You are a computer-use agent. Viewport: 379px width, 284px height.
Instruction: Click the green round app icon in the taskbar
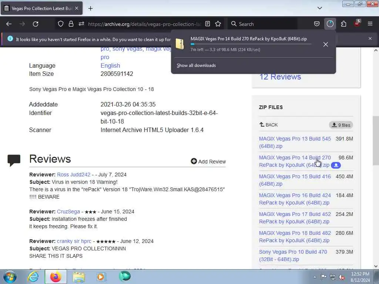click(x=125, y=276)
